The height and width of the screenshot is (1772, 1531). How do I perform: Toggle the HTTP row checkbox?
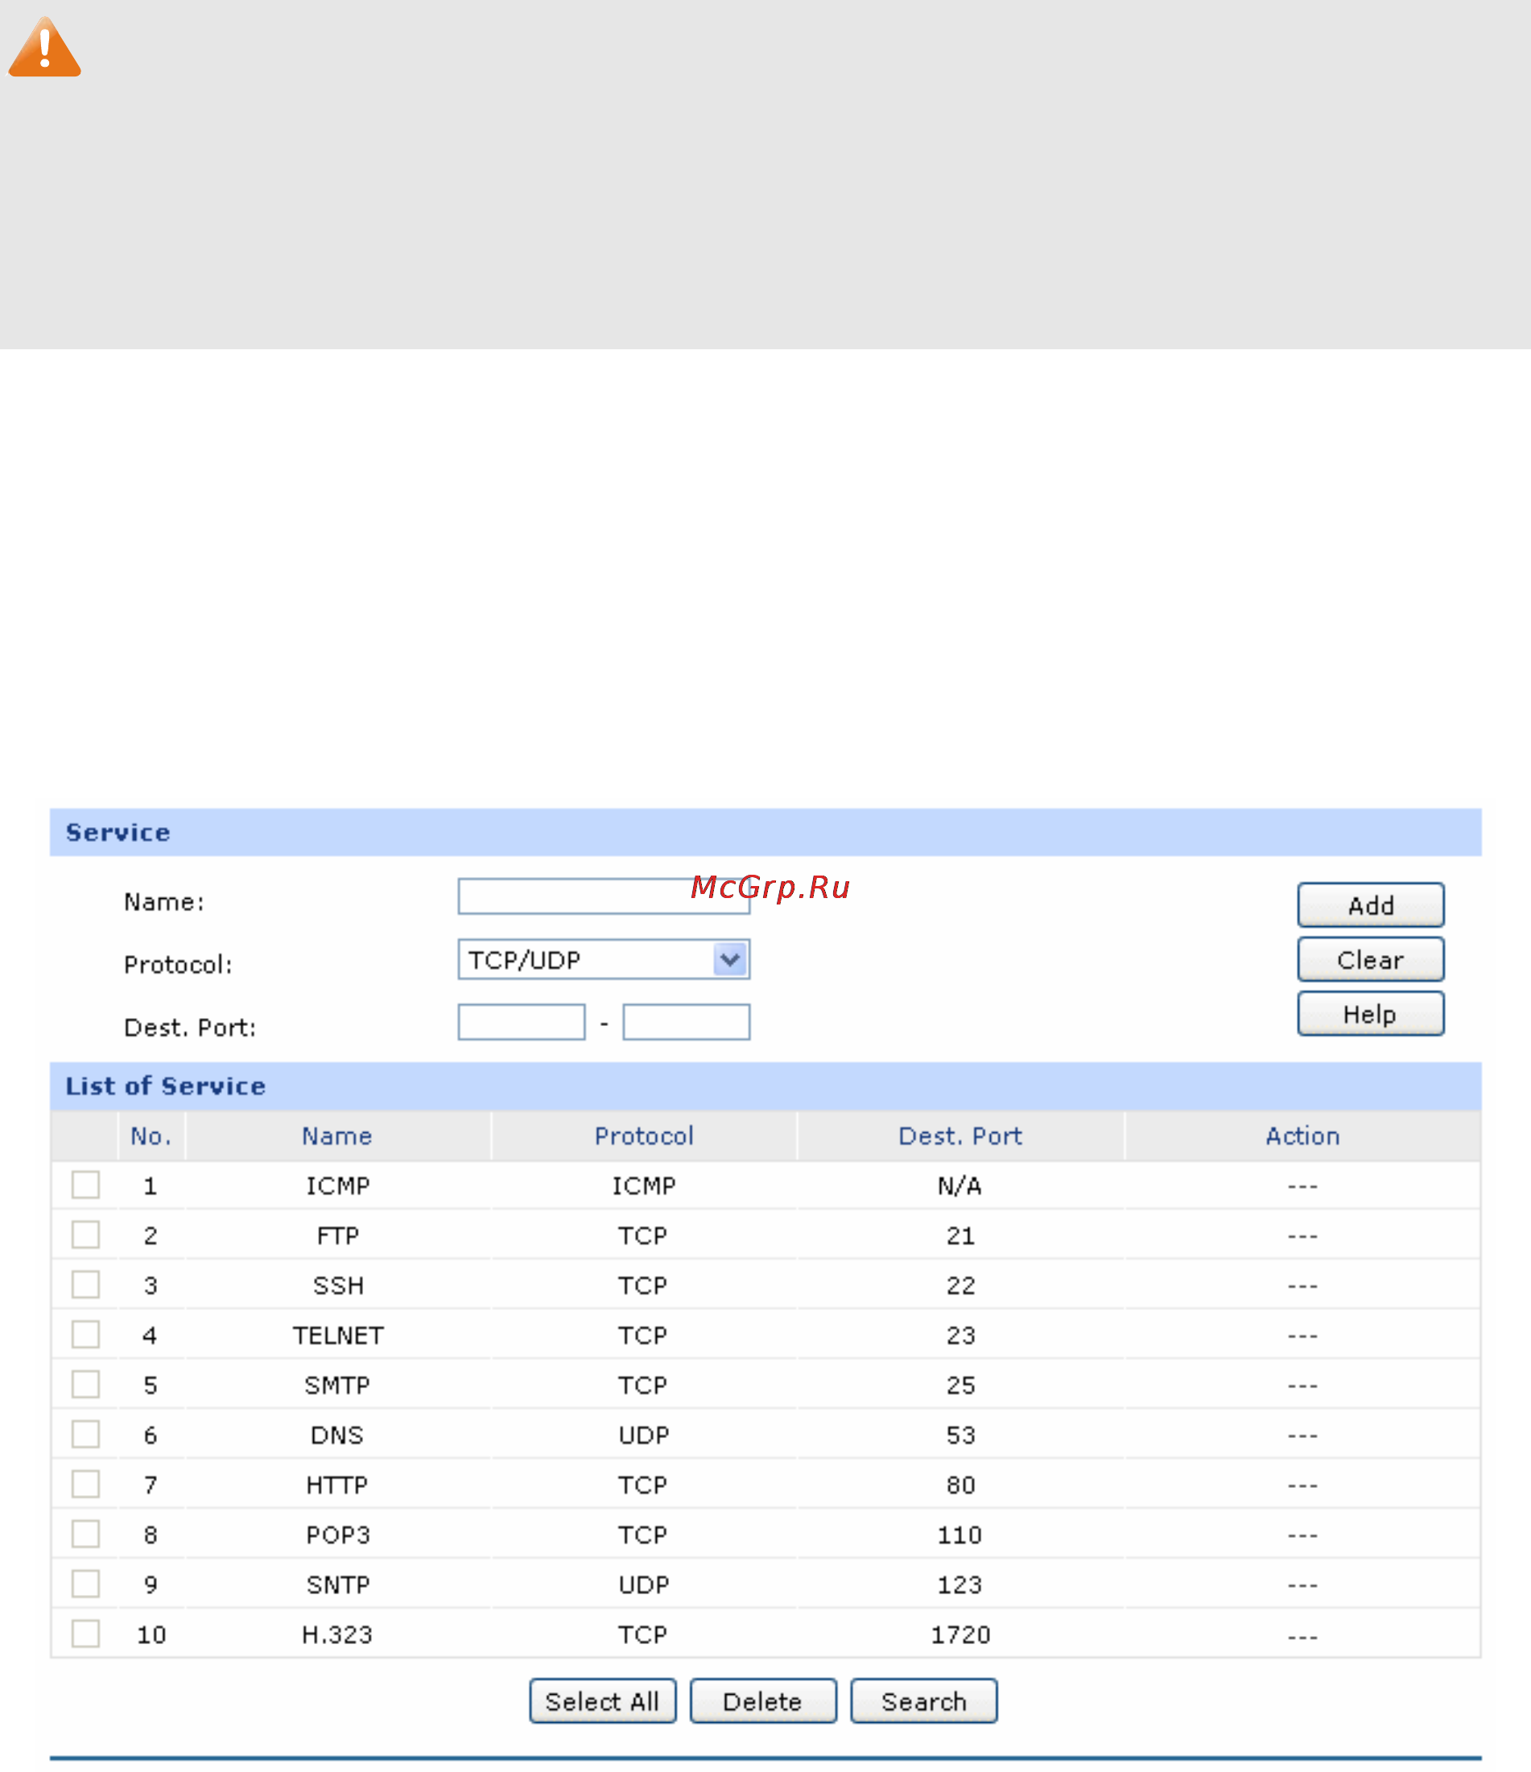[x=85, y=1485]
